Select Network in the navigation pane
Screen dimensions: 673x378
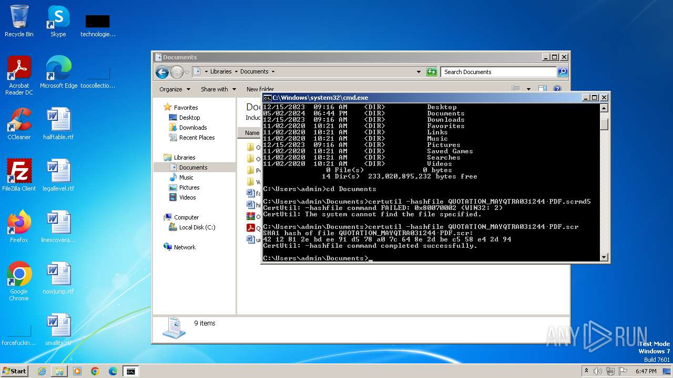[x=185, y=247]
